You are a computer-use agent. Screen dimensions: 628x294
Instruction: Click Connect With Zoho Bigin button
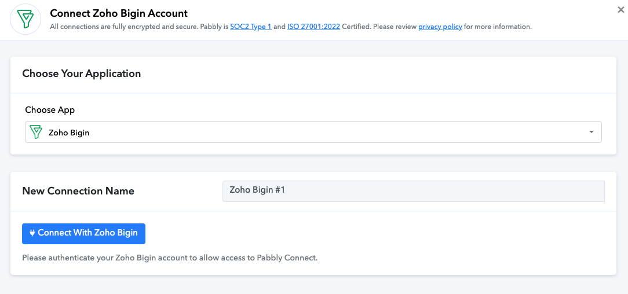83,234
